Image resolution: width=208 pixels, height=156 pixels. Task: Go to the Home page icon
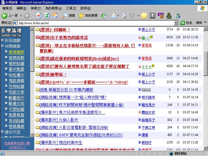coord(55,16)
